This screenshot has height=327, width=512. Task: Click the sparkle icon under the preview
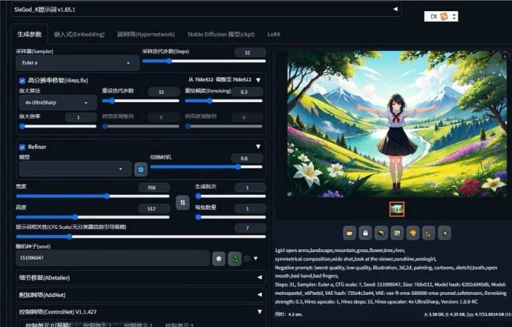tap(444, 233)
